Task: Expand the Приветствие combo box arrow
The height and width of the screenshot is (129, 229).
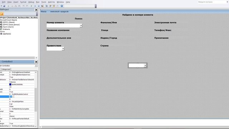Action: [63, 49]
